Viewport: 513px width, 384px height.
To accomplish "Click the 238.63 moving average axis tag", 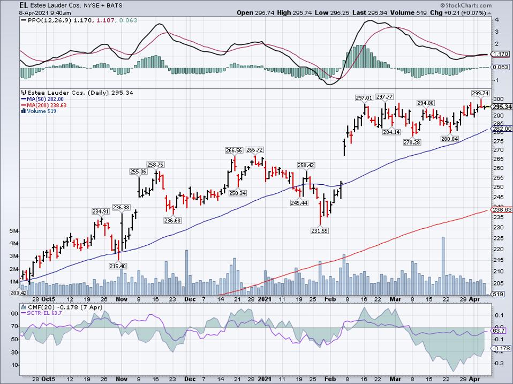I will [x=502, y=209].
